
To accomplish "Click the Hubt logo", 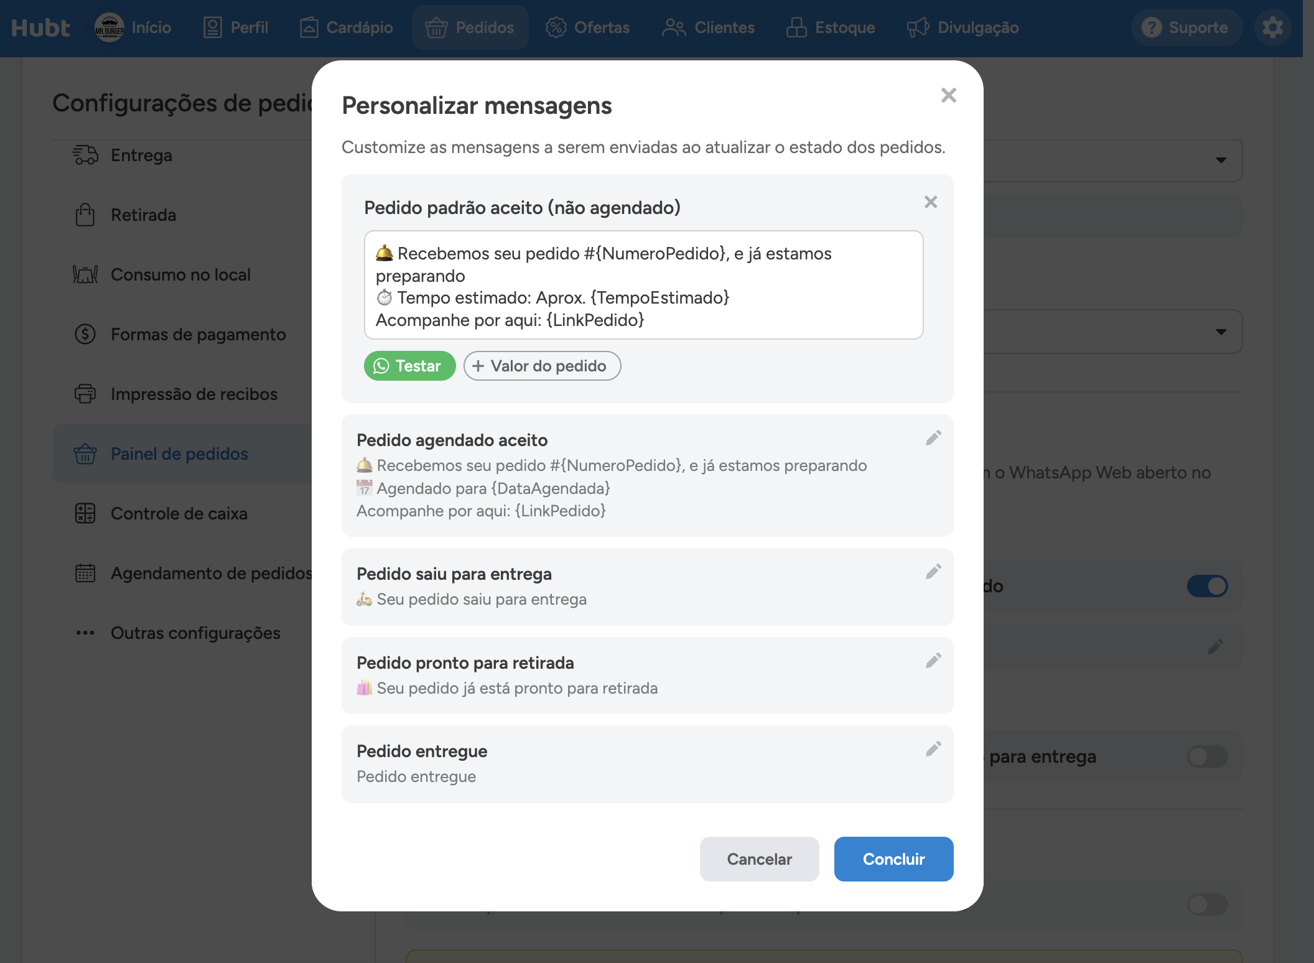I will 40,27.
